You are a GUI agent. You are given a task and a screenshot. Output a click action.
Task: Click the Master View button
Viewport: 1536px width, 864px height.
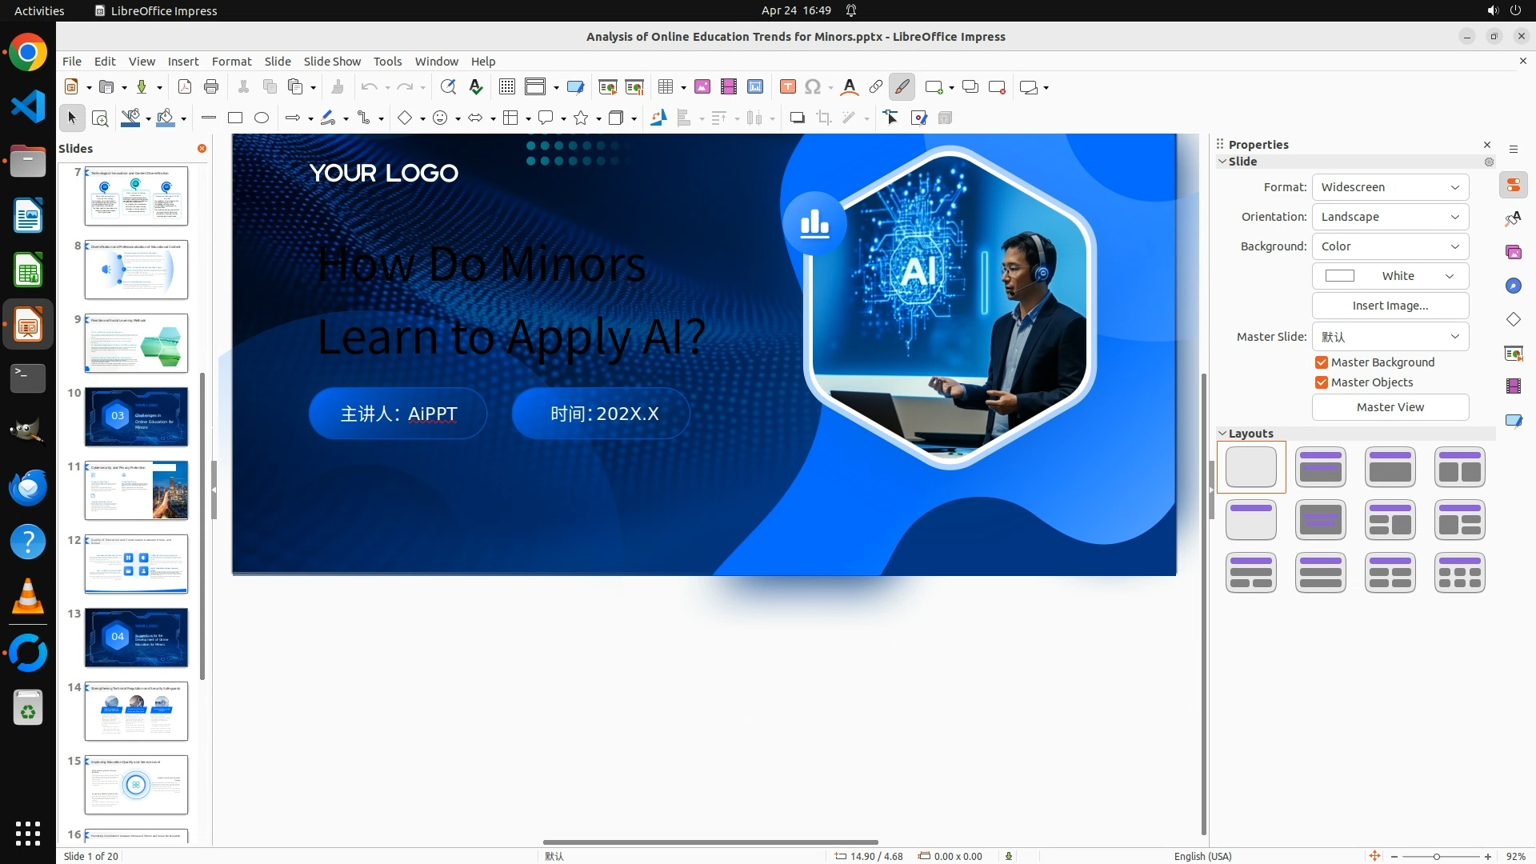1390,407
